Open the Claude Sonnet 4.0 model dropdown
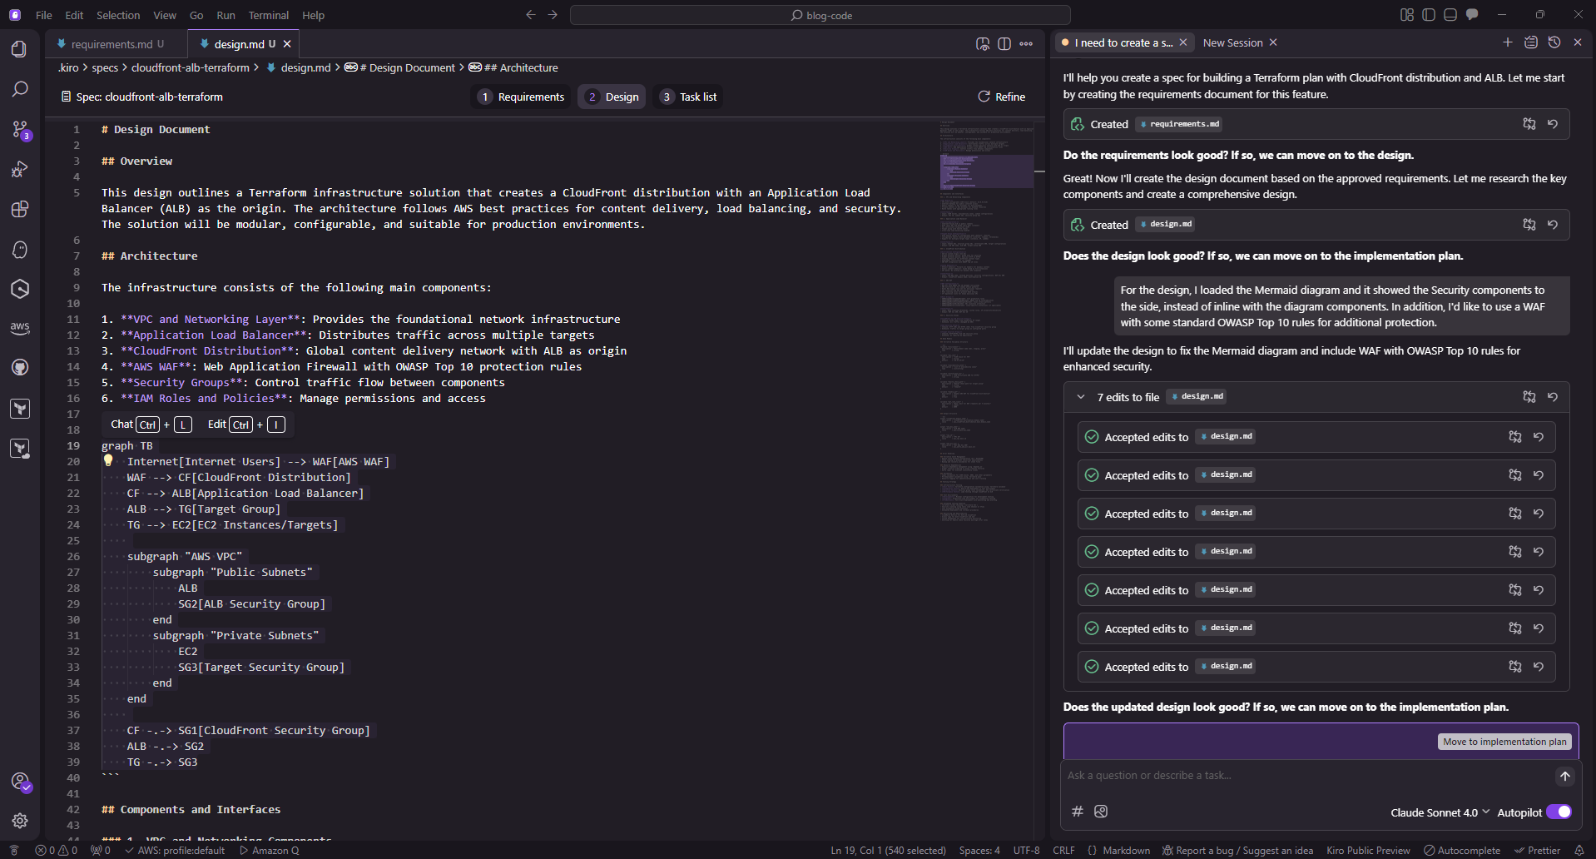 point(1440,812)
